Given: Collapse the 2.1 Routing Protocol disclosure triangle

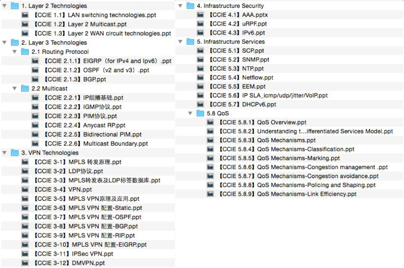Looking at the screenshot, I should (x=15, y=52).
